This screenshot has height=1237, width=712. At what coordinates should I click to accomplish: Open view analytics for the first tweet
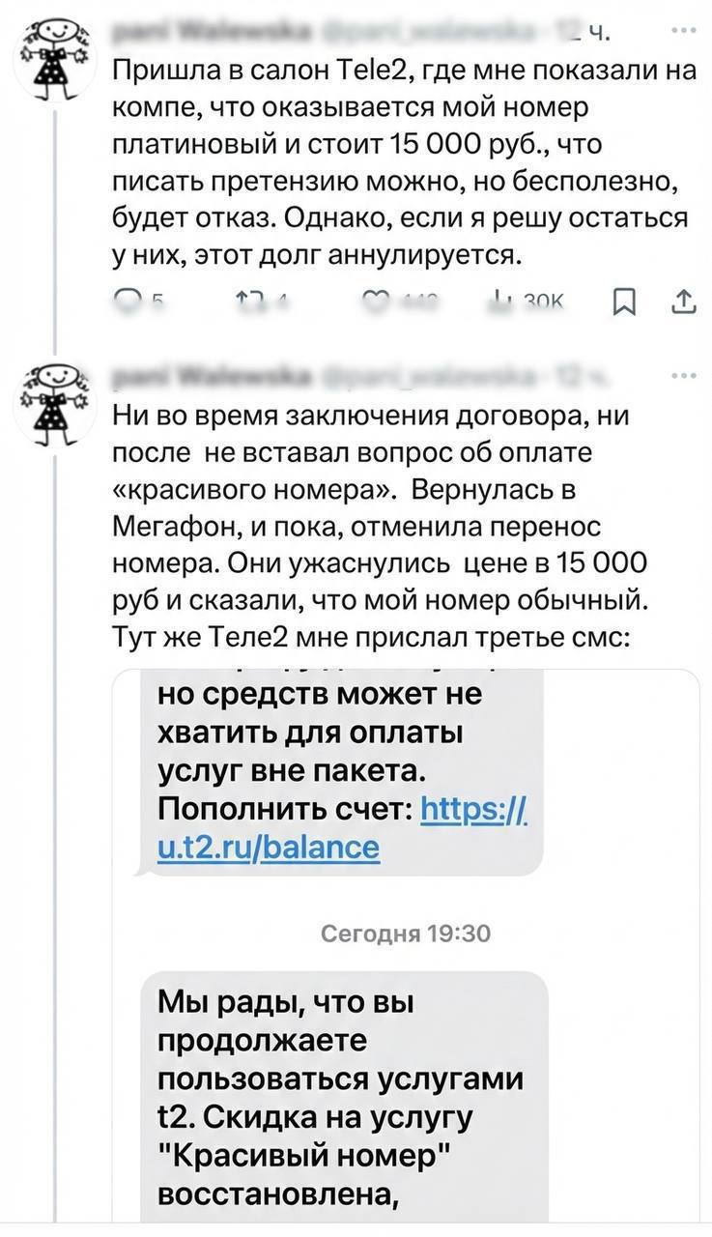[x=504, y=302]
